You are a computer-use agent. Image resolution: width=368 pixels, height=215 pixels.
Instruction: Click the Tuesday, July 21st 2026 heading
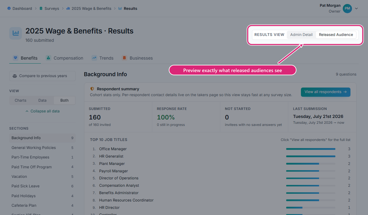tap(318, 116)
